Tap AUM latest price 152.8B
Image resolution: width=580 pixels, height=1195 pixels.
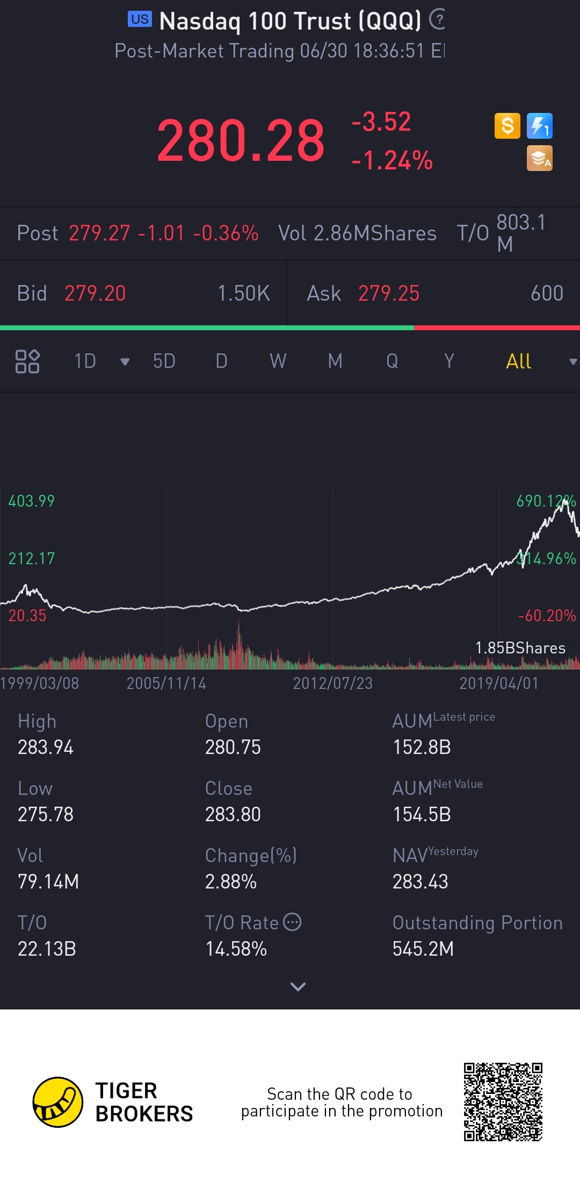point(422,747)
